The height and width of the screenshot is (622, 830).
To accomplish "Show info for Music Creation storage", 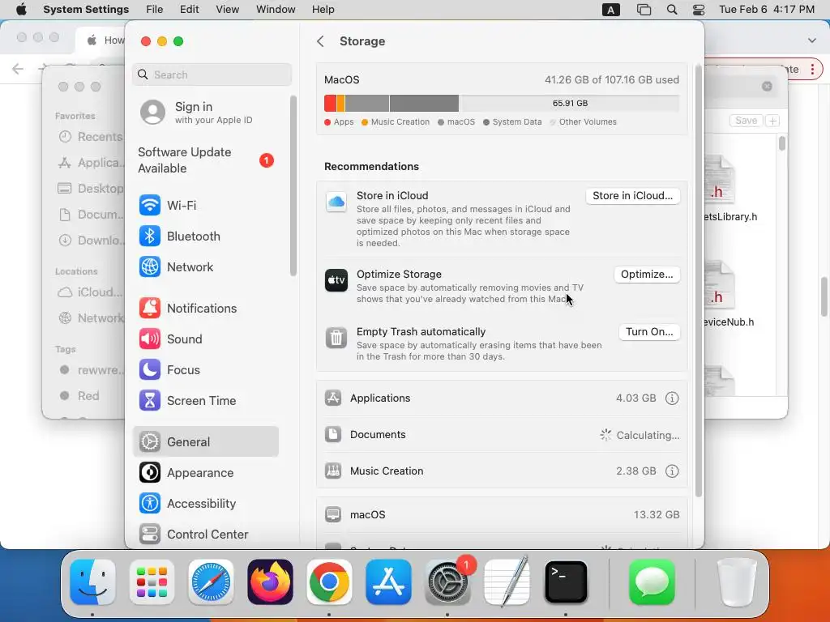I will click(672, 471).
